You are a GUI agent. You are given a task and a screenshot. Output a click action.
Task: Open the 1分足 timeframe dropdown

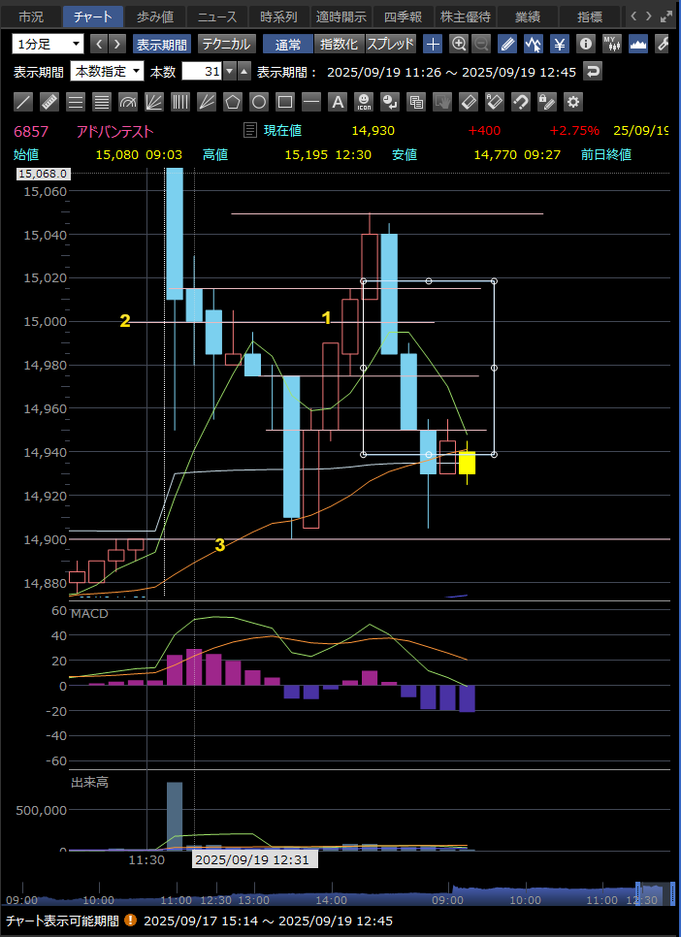48,44
